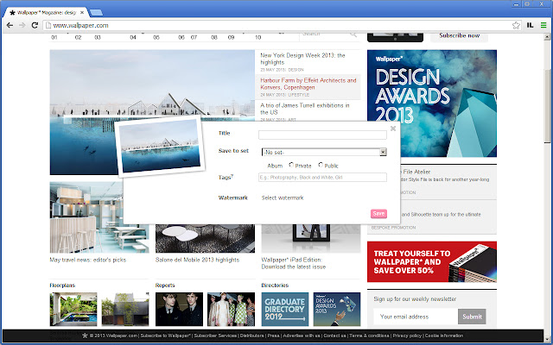
Task: Open the Save to set dropdown
Action: pos(324,152)
